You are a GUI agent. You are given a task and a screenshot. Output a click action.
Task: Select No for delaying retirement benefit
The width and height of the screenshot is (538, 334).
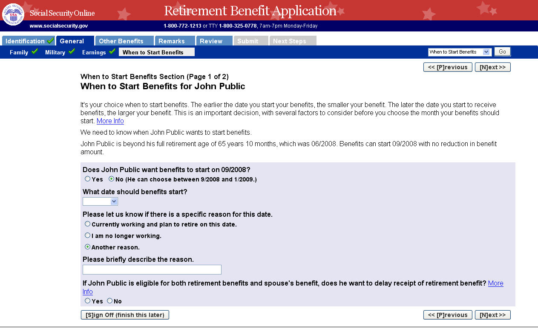pyautogui.click(x=110, y=301)
